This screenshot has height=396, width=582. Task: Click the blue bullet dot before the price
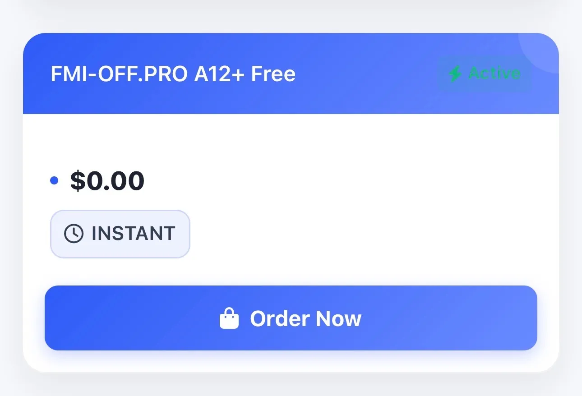pyautogui.click(x=54, y=181)
